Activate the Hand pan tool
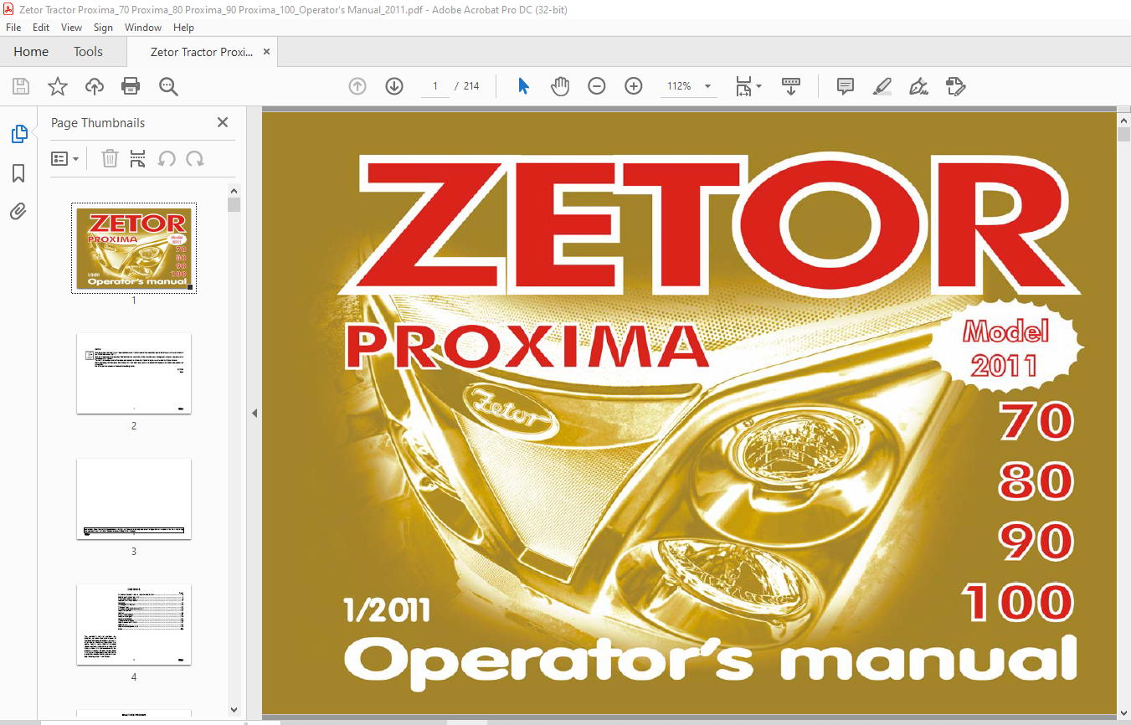 pos(560,86)
